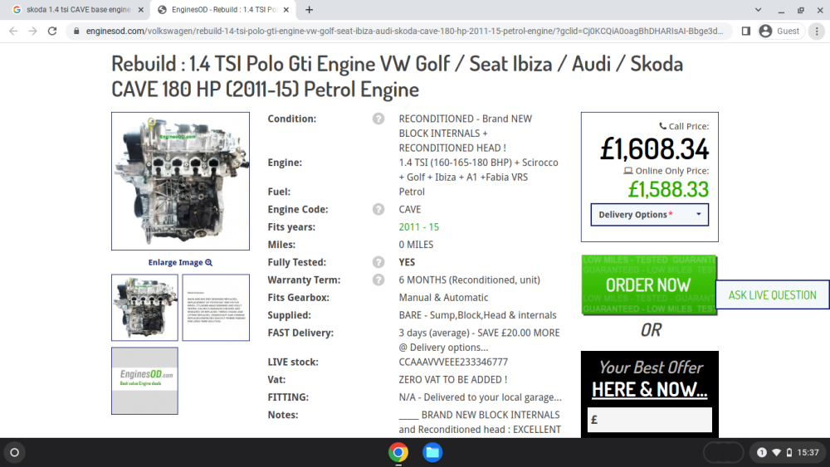The width and height of the screenshot is (830, 467).
Task: Open the Chrome three-dot menu
Action: click(x=817, y=32)
